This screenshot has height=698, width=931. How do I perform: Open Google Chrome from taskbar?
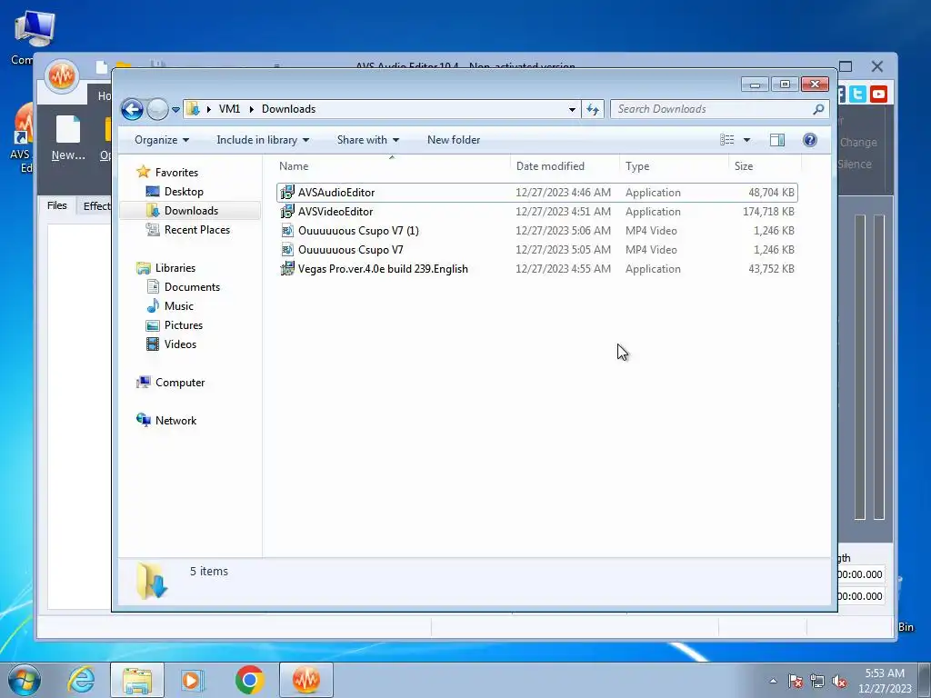point(249,680)
